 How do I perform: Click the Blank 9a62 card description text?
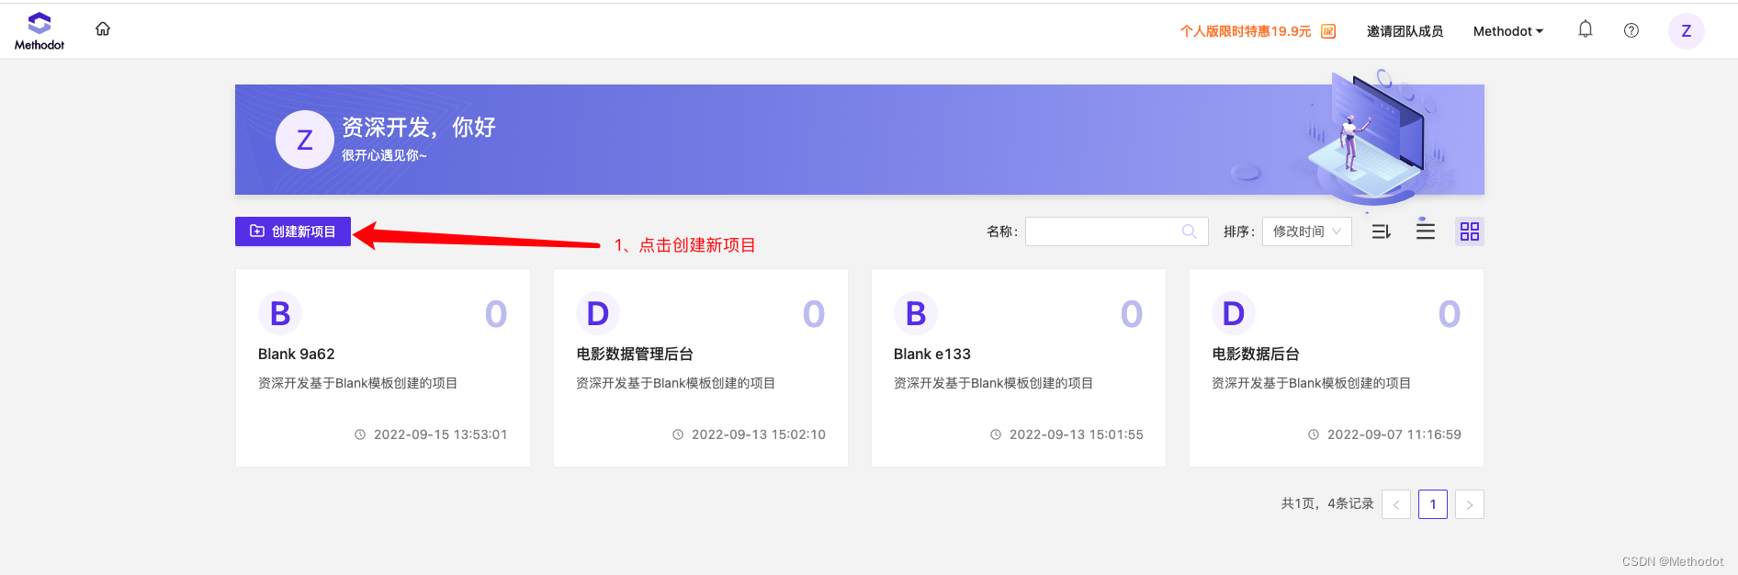pyautogui.click(x=357, y=383)
